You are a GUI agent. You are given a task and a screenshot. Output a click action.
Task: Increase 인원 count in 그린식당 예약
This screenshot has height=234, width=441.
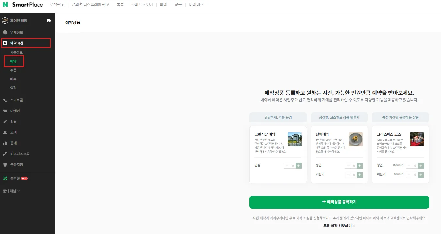pos(299,166)
